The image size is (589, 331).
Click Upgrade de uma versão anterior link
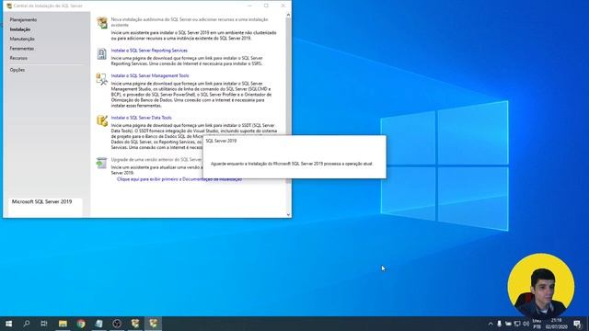pyautogui.click(x=156, y=159)
